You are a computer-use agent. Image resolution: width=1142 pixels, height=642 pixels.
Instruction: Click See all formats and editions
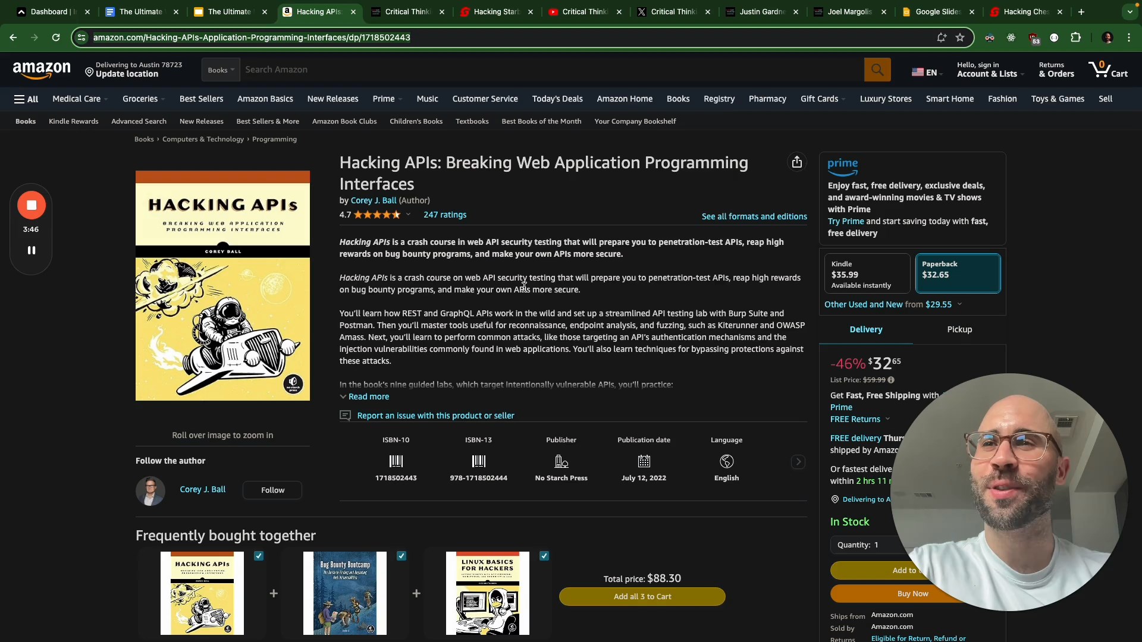click(x=754, y=216)
